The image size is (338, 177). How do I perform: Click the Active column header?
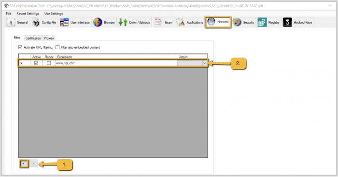coord(36,57)
